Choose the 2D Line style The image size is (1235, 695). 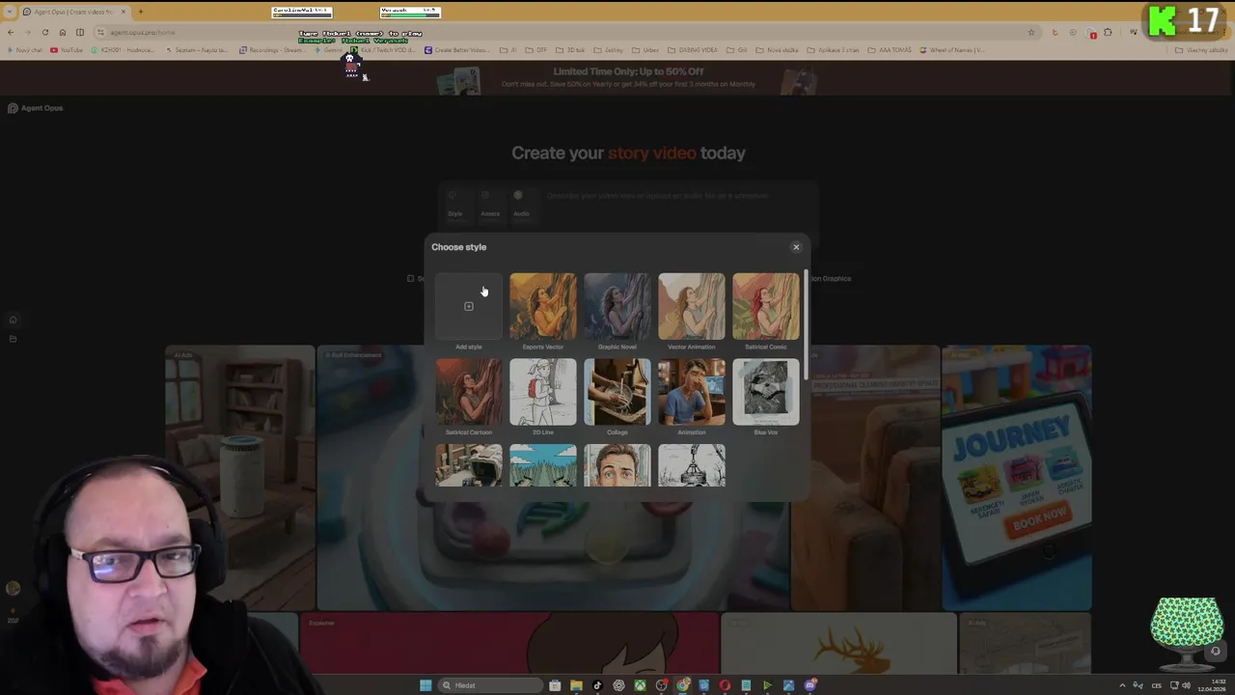(x=543, y=392)
